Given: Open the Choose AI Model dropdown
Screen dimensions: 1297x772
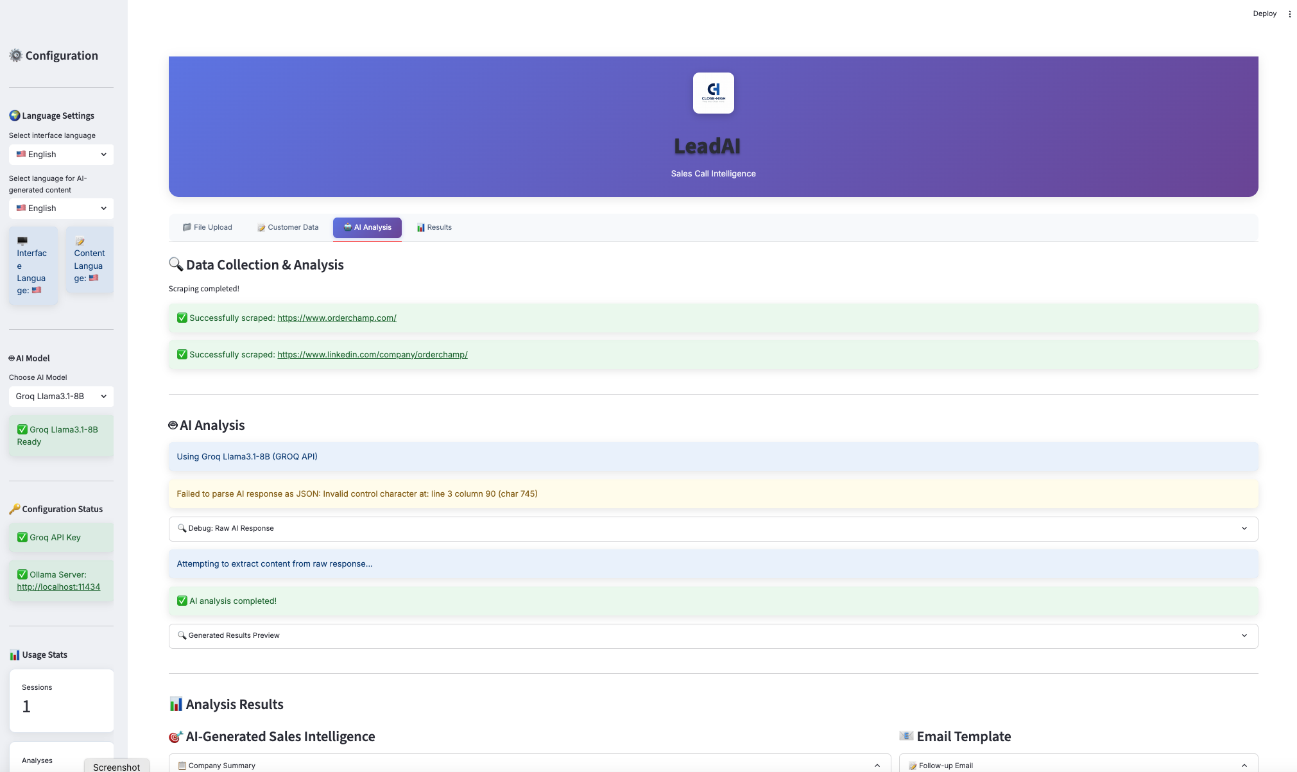Looking at the screenshot, I should (61, 396).
